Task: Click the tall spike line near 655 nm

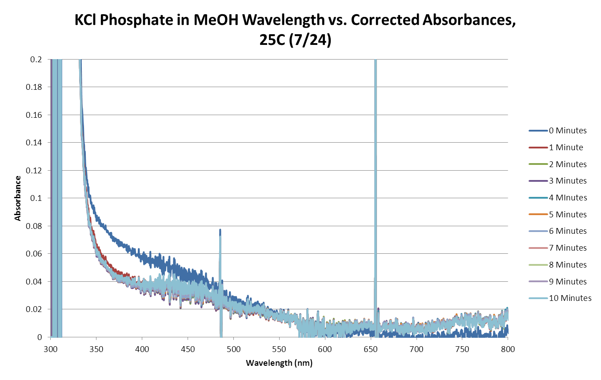Action: click(x=376, y=178)
